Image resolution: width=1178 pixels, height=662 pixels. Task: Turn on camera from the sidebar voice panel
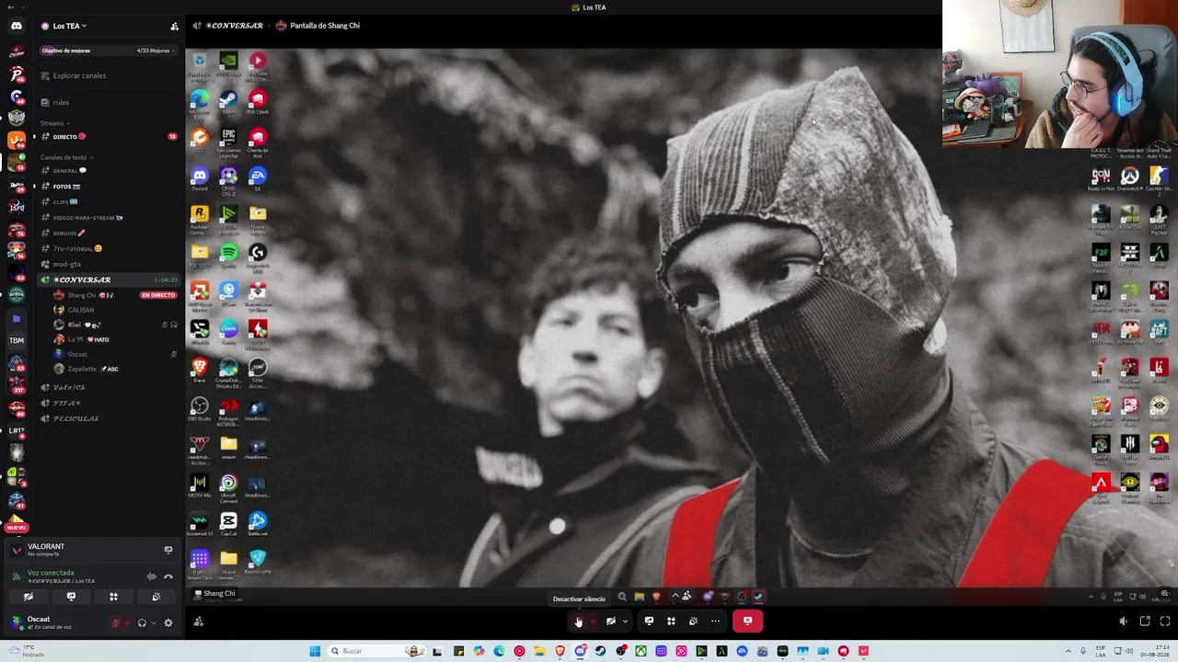[x=29, y=597]
